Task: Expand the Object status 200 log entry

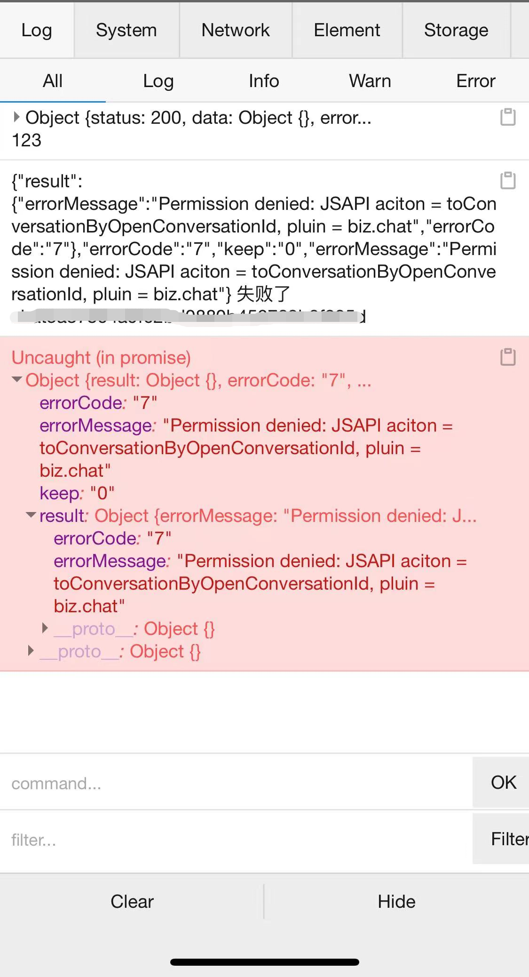Action: 16,117
